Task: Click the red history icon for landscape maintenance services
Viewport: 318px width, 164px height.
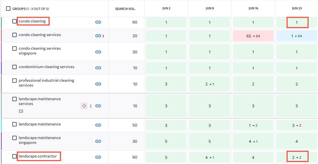Action: coord(84,106)
